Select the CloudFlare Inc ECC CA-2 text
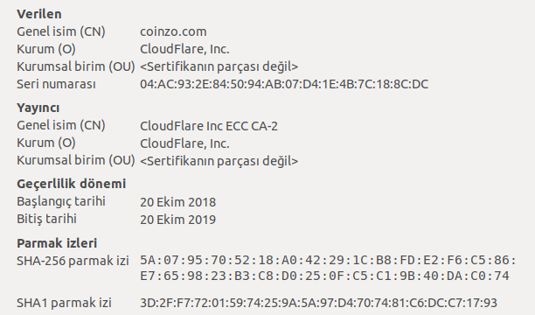Viewport: 535px width, 315px height. 209,126
